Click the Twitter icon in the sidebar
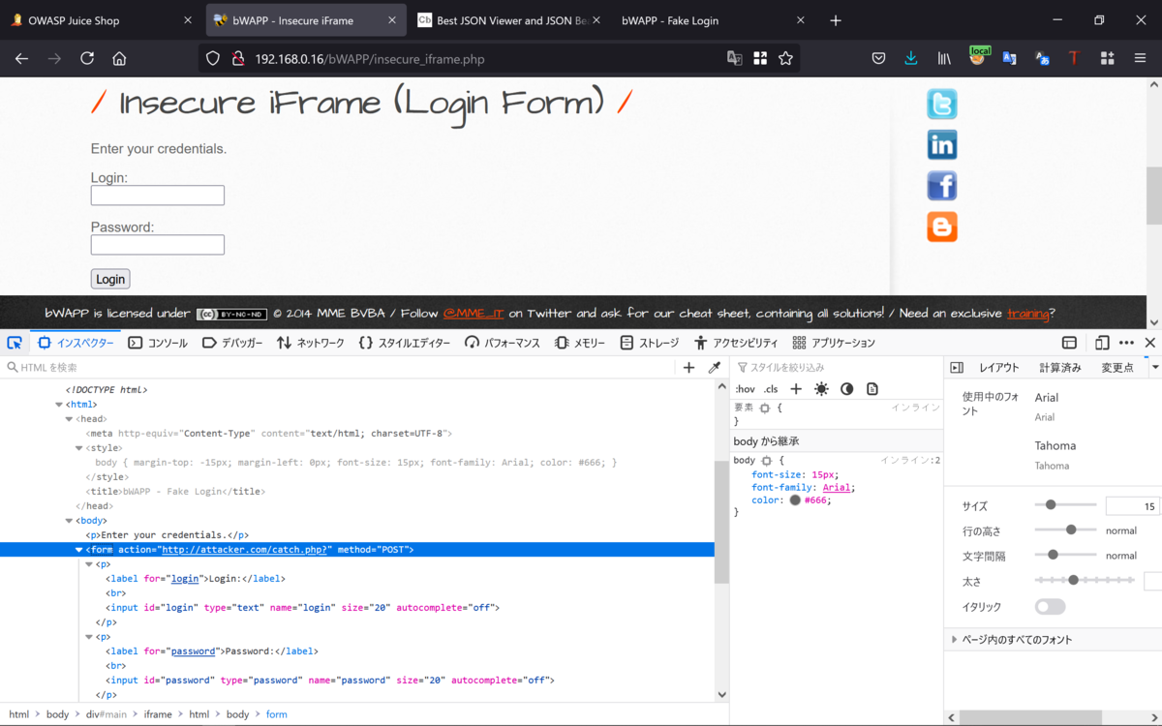 tap(942, 104)
